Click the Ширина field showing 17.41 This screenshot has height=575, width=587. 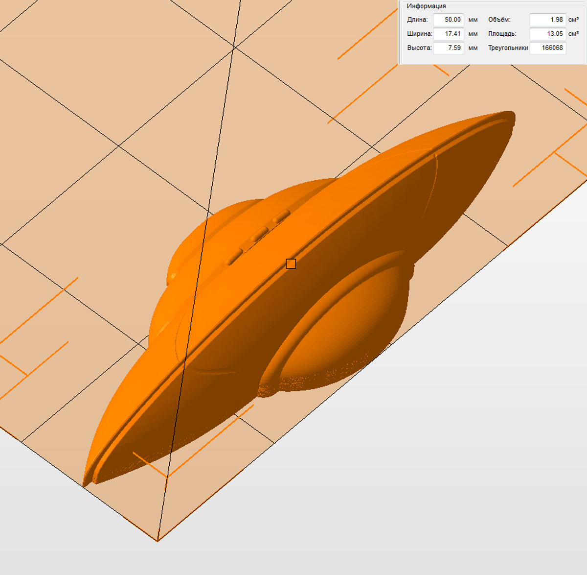[x=449, y=34]
